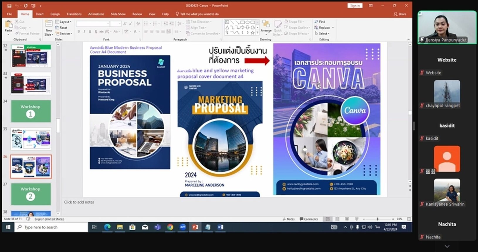Viewport: 478px width, 252px height.
Task: Toggle text Shadow formatting
Action: click(x=96, y=31)
